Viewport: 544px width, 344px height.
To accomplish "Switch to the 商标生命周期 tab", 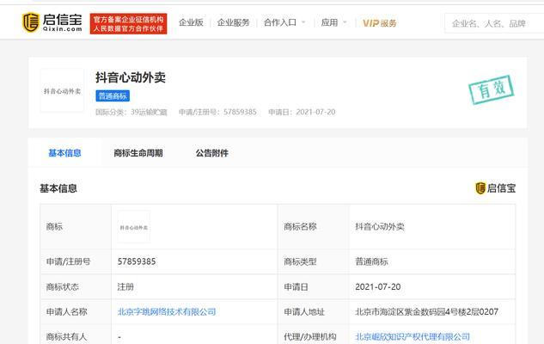I will point(138,153).
